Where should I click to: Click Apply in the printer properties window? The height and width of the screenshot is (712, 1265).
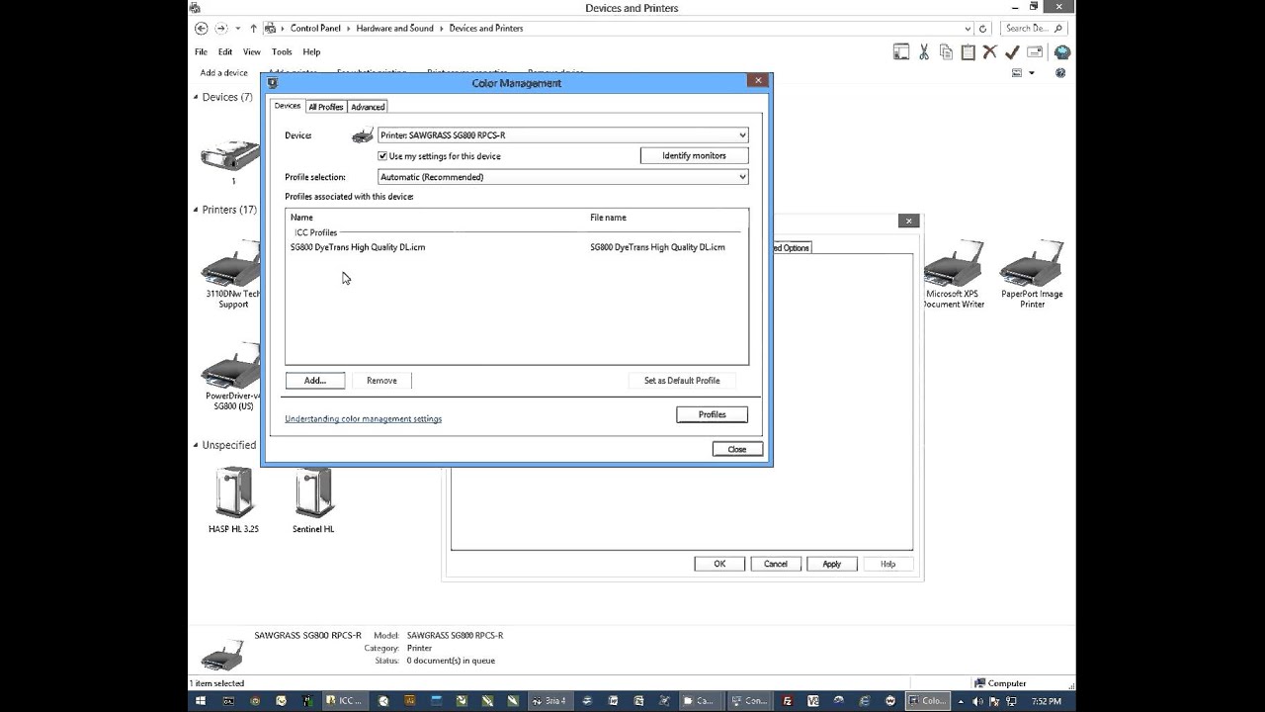pyautogui.click(x=832, y=564)
